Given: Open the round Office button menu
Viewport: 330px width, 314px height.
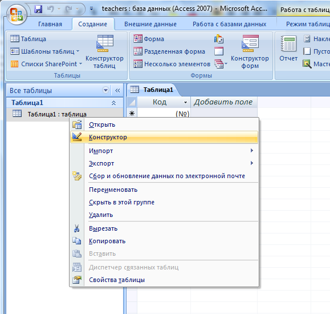Looking at the screenshot, I should tap(17, 14).
